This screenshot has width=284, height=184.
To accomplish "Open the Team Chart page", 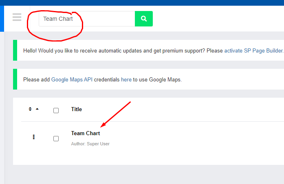I will [x=86, y=134].
